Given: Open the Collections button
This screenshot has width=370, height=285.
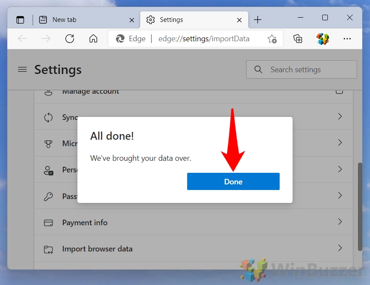Looking at the screenshot, I should click(x=298, y=39).
